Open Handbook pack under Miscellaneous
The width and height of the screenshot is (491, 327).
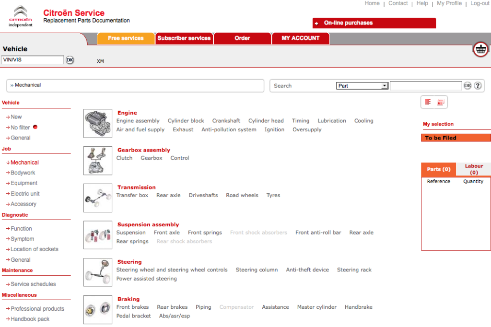[30, 319]
